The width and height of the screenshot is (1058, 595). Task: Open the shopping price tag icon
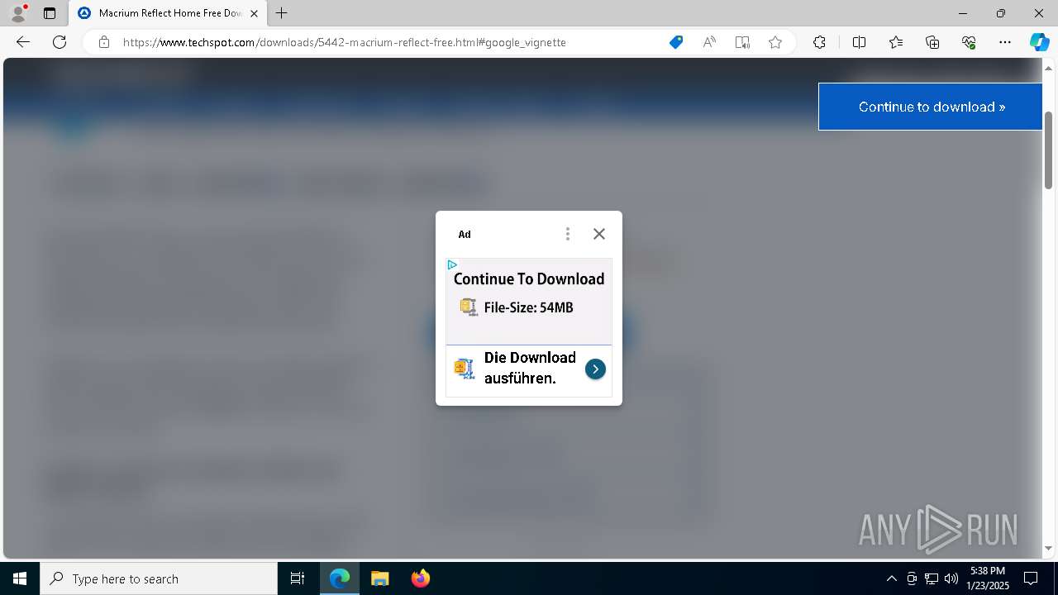point(676,42)
